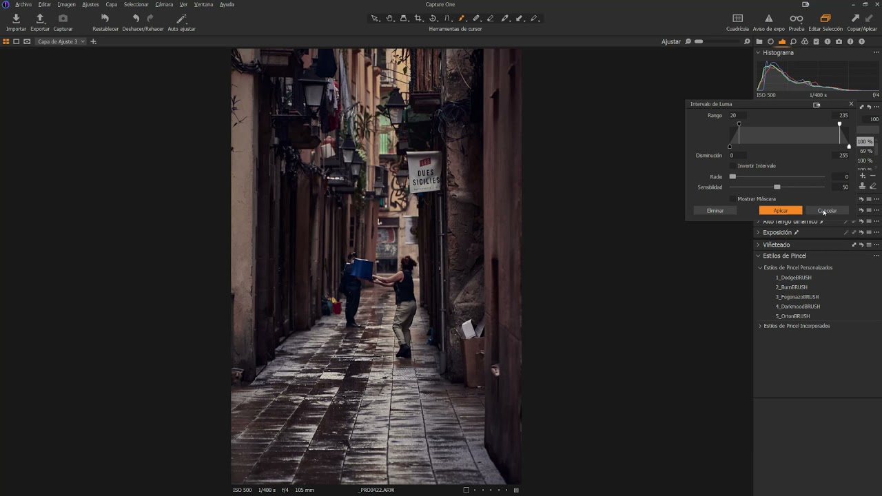Screen dimensions: 882x496
Task: Click the Copiar copy adjustments arrow
Action: (x=855, y=19)
